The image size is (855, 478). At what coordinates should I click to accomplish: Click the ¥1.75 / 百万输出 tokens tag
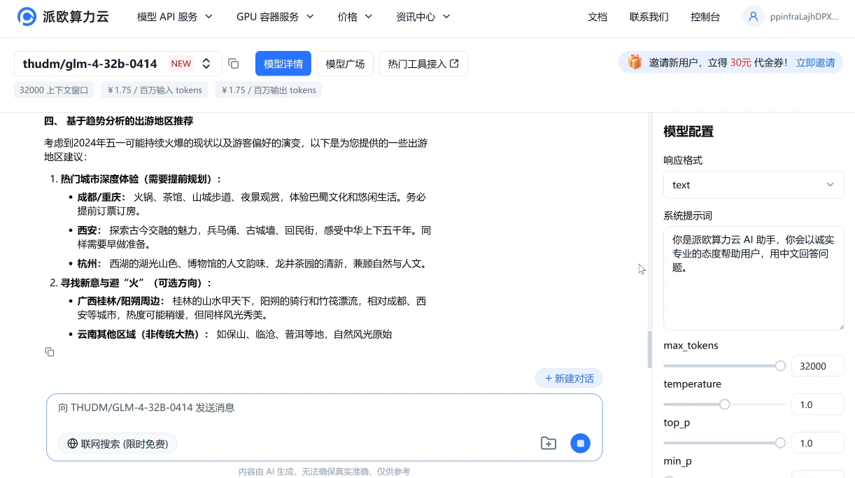(x=268, y=90)
